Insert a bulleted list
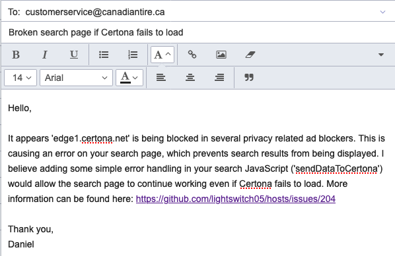Image resolution: width=395 pixels, height=256 pixels. tap(104, 55)
